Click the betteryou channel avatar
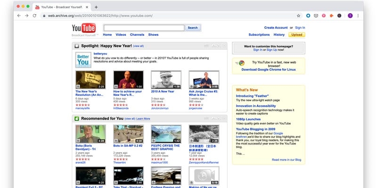The image size is (377, 188). [83, 60]
